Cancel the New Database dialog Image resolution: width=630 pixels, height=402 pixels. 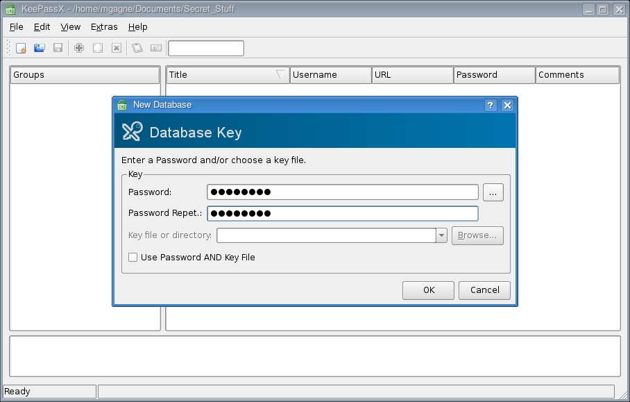(484, 290)
